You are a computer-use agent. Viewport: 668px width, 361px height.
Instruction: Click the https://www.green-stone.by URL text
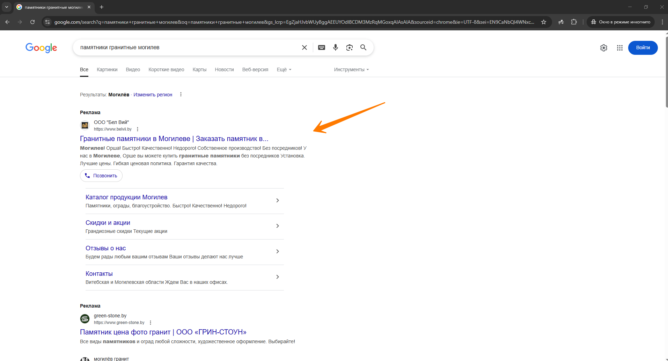point(119,323)
